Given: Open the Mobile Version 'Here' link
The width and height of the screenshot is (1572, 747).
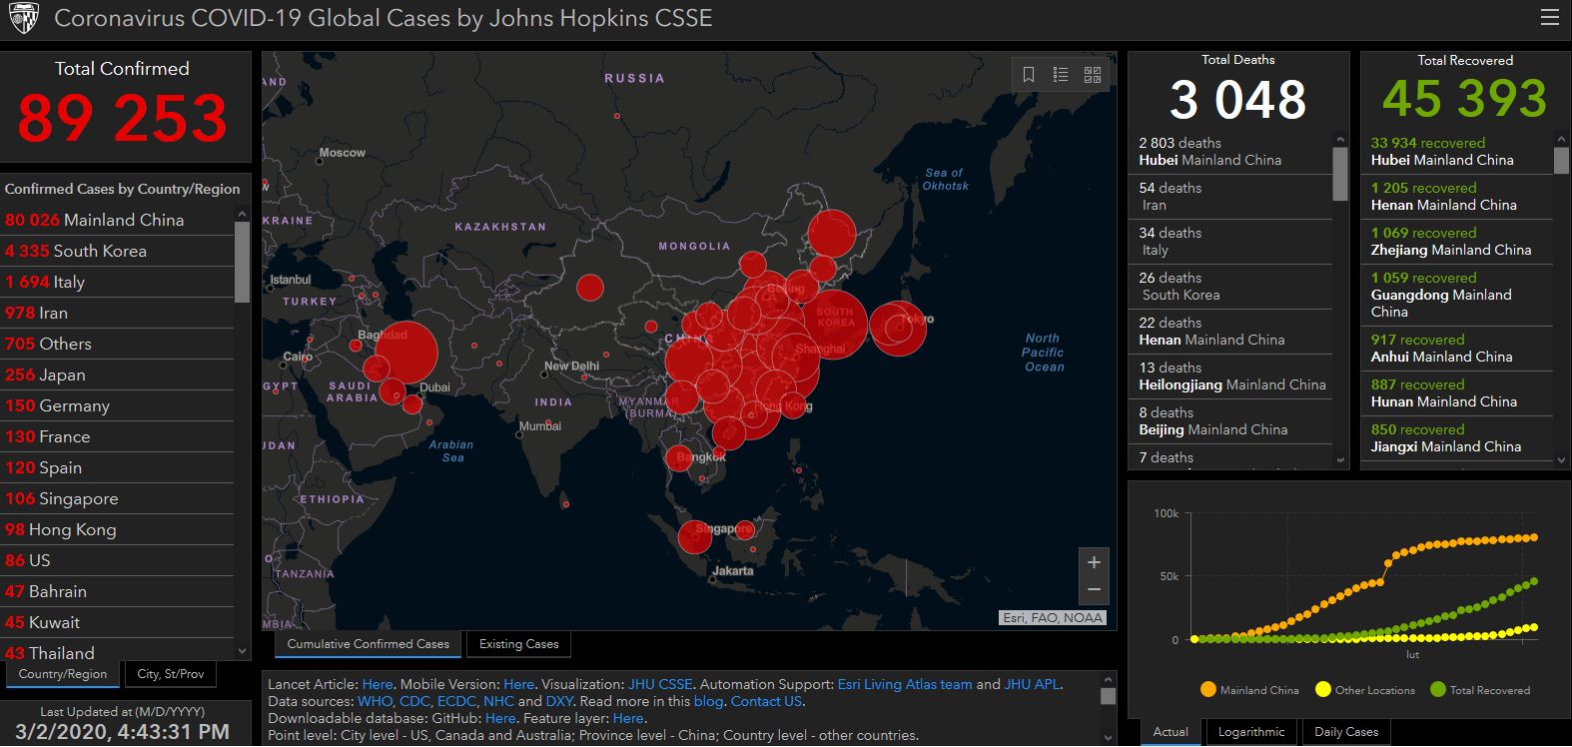Looking at the screenshot, I should pyautogui.click(x=519, y=684).
